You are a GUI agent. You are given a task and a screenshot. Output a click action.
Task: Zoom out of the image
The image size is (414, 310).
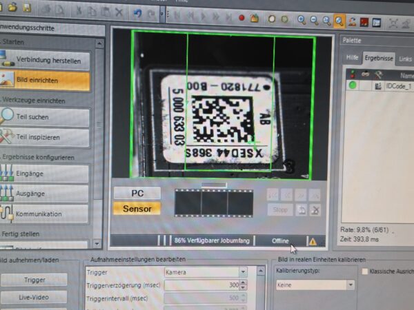[x=314, y=21]
